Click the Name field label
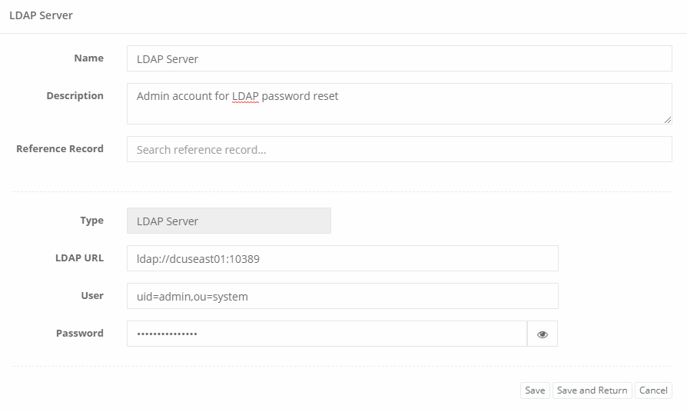This screenshot has width=687, height=412. [88, 58]
